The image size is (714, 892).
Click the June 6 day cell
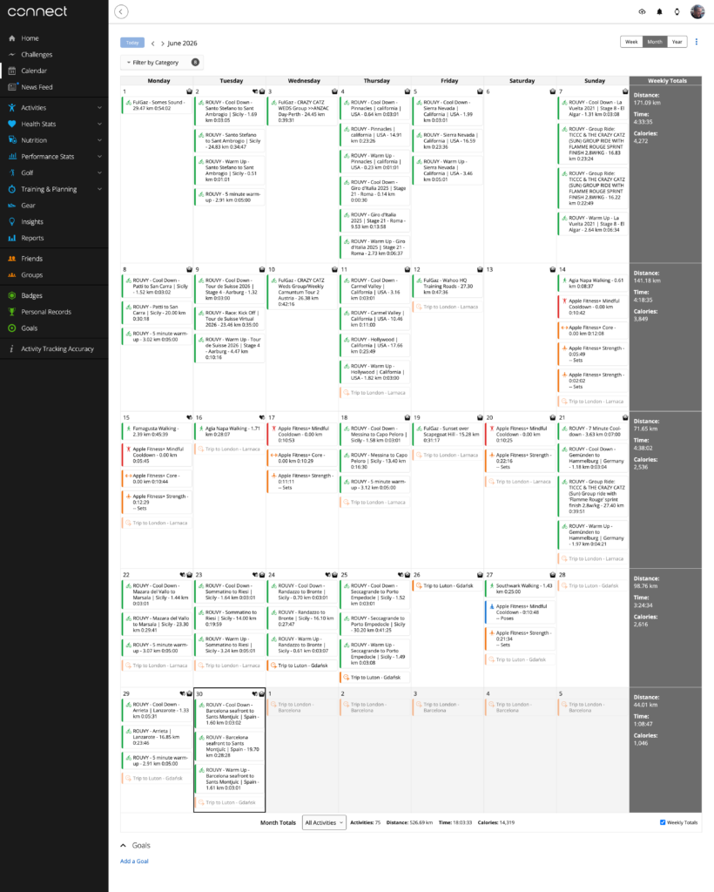(520, 176)
